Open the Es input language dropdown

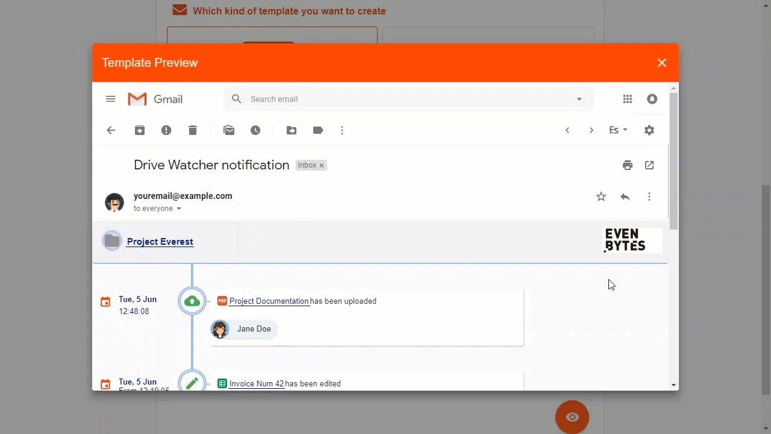[619, 130]
